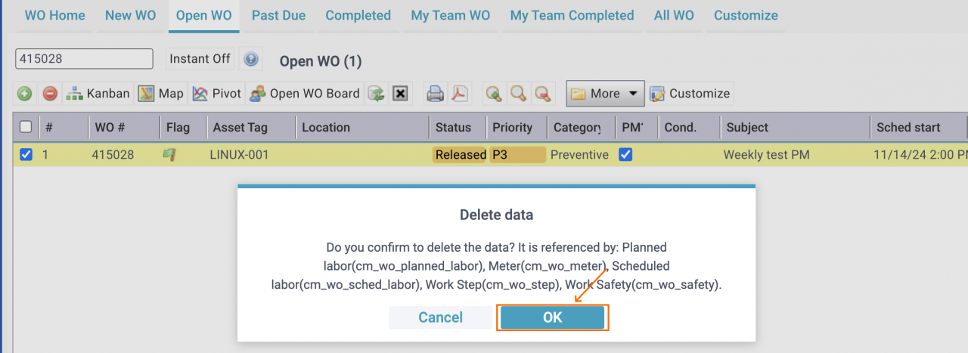Expand the More dropdown menu
Screen dimensions: 968x353
pos(605,94)
